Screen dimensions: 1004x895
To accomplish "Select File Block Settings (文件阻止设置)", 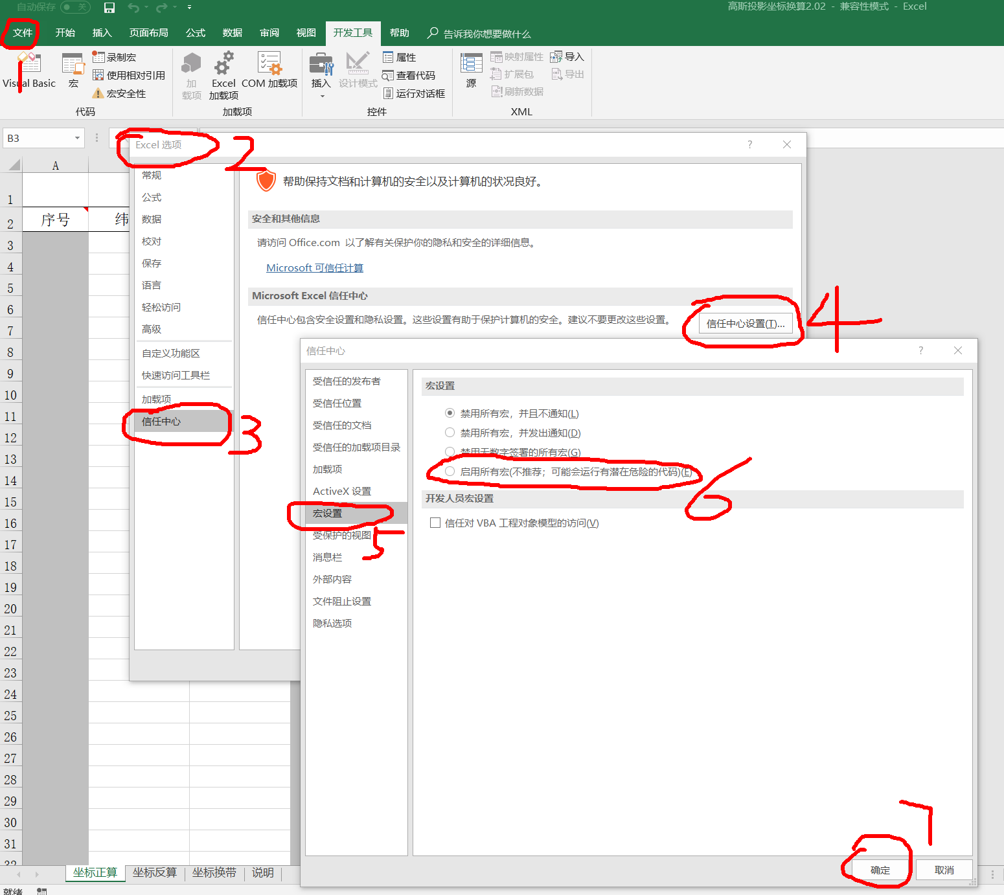I will point(356,601).
